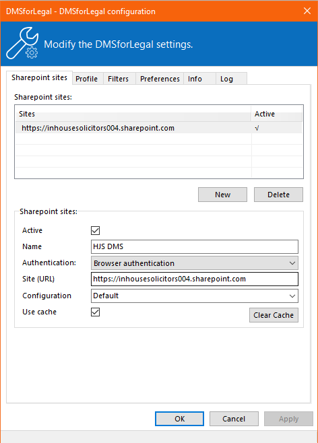Close the DMSforLegal configuration dialog
This screenshot has height=443, width=318.
pyautogui.click(x=307, y=11)
